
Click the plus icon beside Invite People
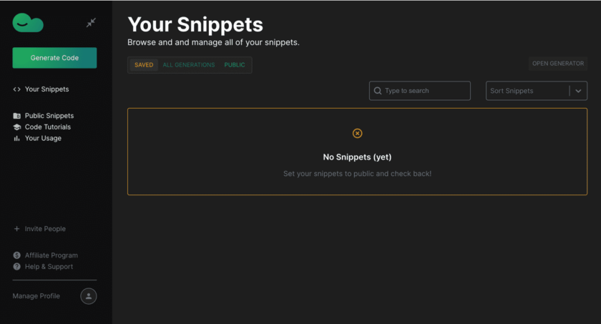point(16,229)
